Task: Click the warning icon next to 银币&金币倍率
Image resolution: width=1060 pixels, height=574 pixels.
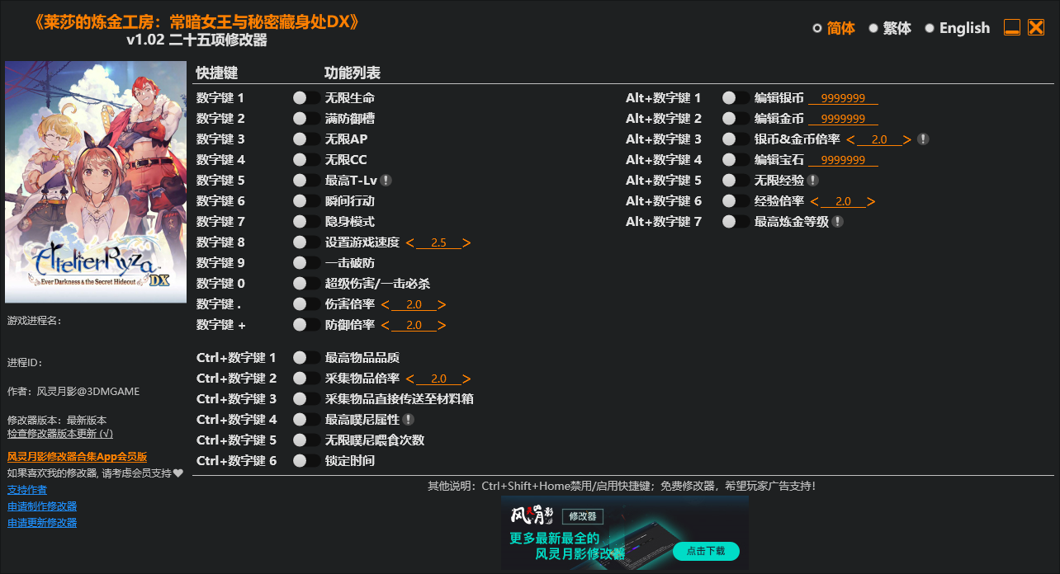Action: (924, 139)
